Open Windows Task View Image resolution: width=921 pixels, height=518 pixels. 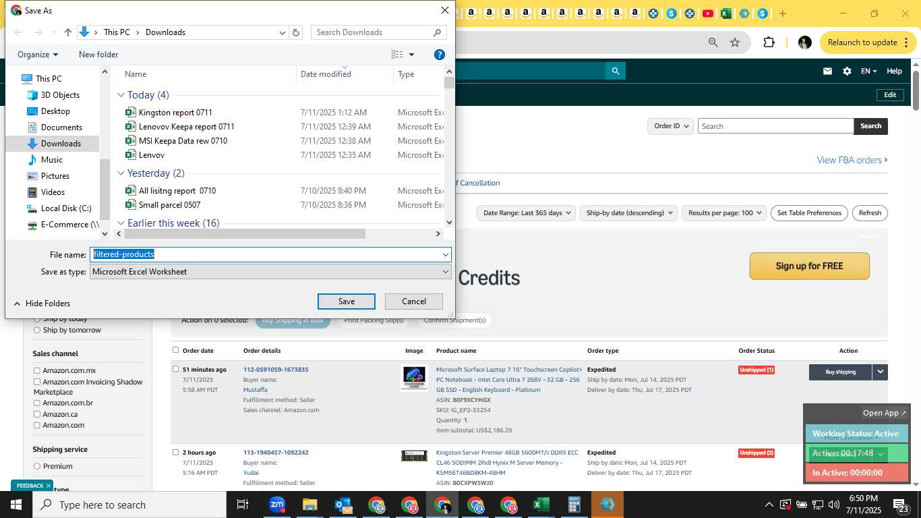243,505
